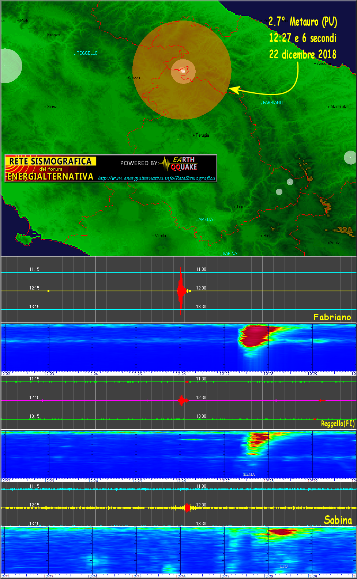This screenshot has width=357, height=579.
Task: Select the FABRIANO station marker on map
Action: 261,104
